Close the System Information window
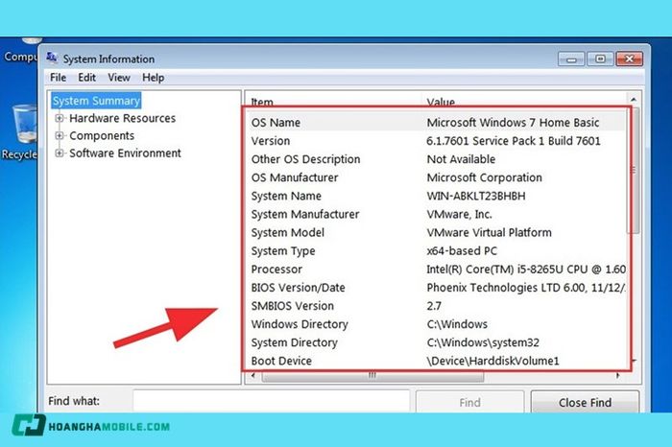The image size is (672, 447). [629, 59]
